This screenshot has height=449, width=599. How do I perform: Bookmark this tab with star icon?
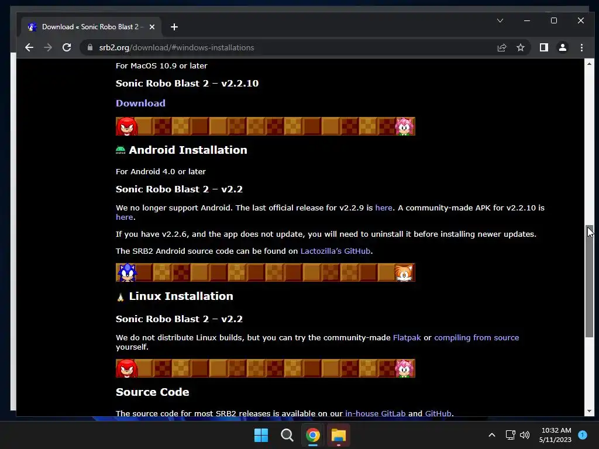[x=520, y=47]
